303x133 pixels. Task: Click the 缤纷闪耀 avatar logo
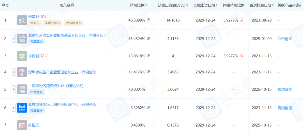(22, 89)
